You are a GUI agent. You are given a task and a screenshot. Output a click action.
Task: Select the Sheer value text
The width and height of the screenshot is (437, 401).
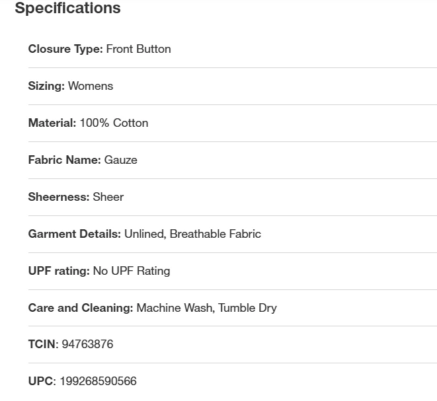[x=108, y=197]
